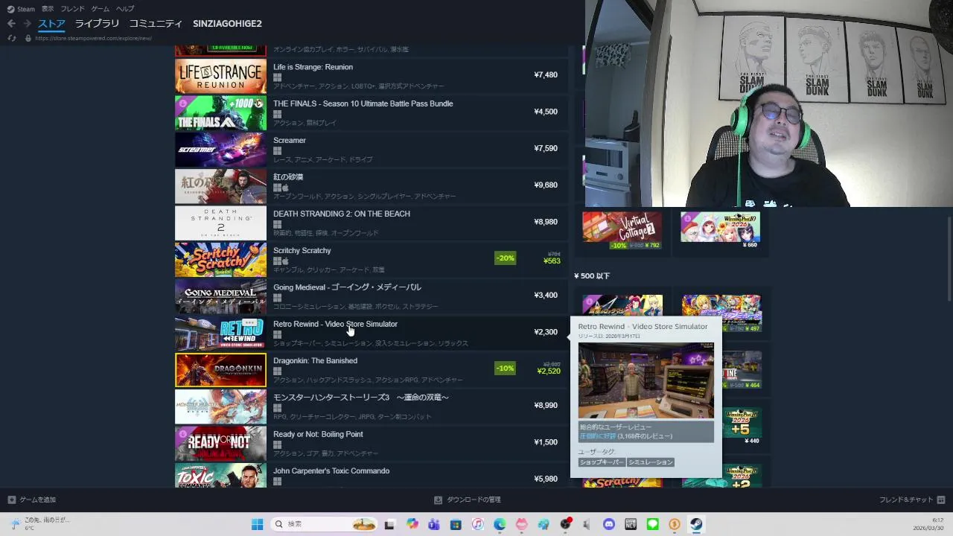Open the Going Medieval thumbnail
Image resolution: width=953 pixels, height=536 pixels.
[x=220, y=296]
